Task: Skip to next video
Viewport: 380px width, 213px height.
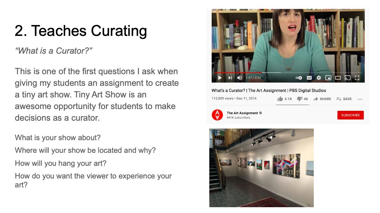Action: tap(230, 78)
